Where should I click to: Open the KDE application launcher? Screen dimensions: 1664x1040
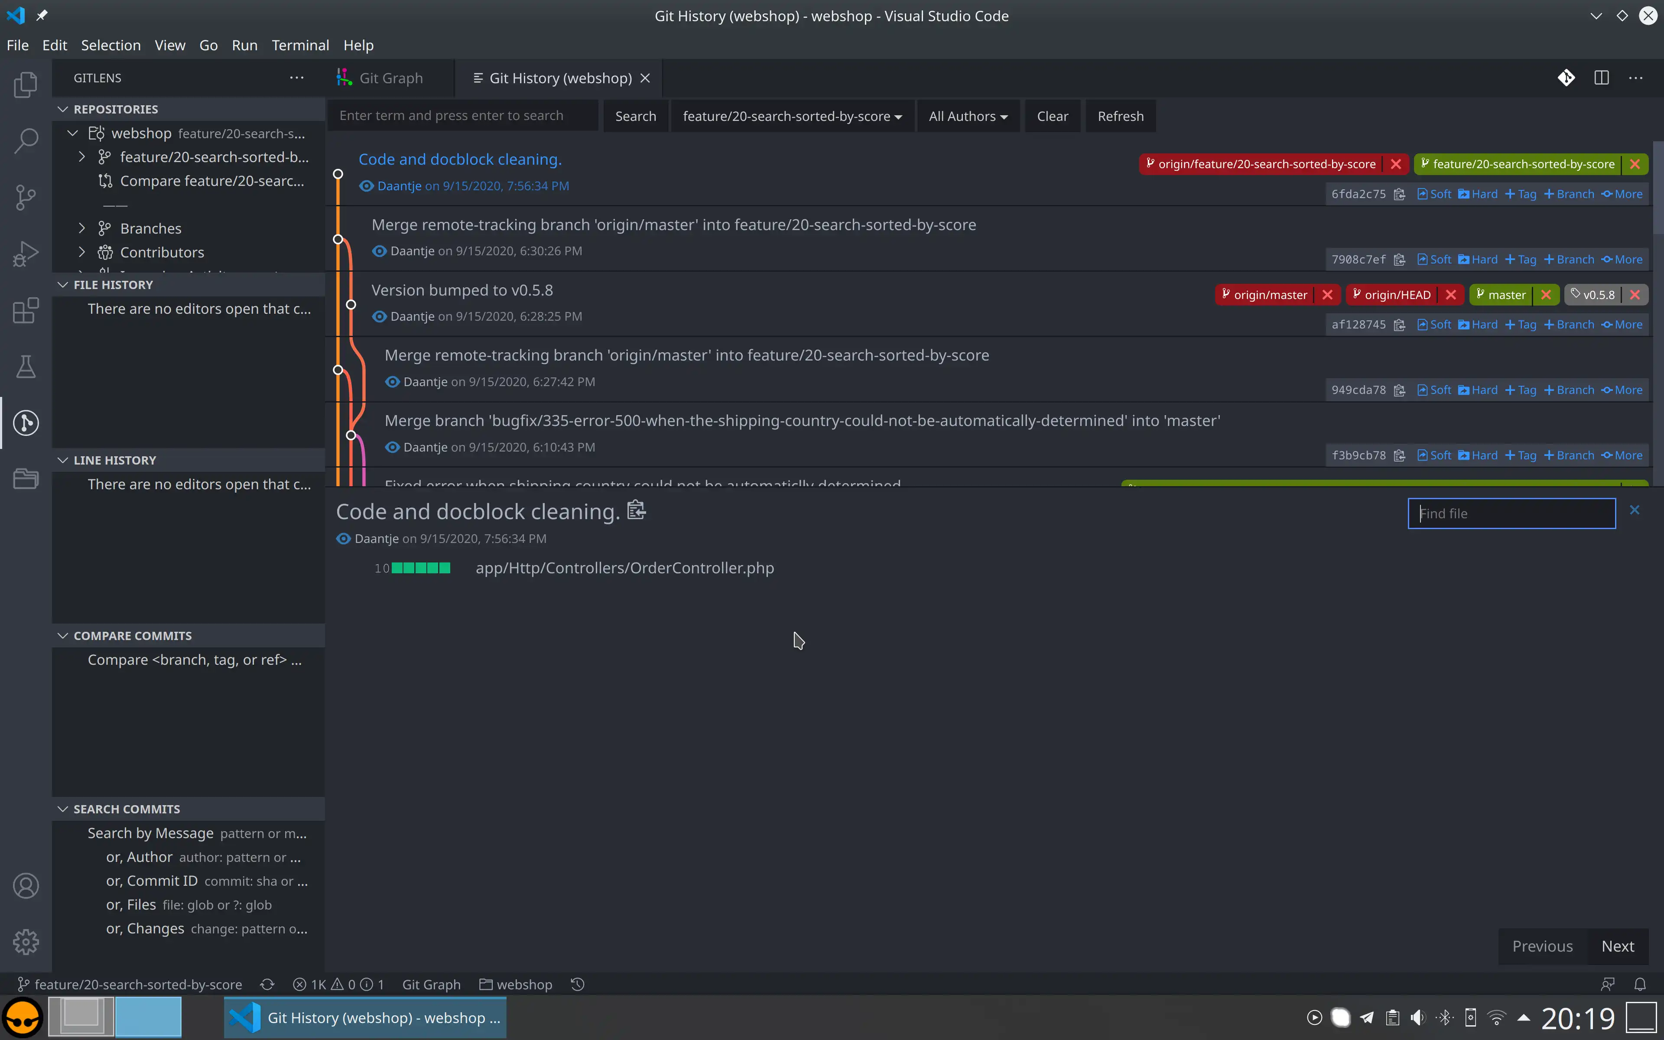(x=23, y=1017)
